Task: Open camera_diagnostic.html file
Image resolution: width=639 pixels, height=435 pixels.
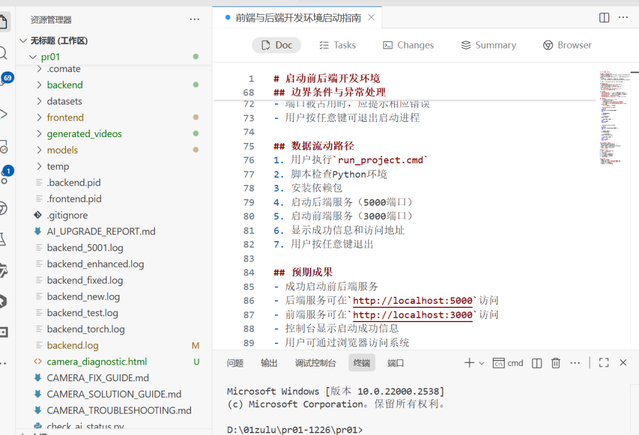Action: pos(114,361)
